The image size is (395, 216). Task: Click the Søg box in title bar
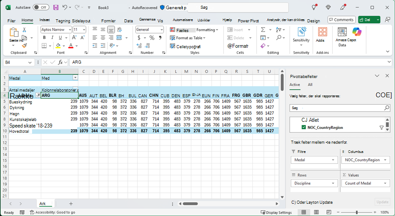click(x=238, y=7)
